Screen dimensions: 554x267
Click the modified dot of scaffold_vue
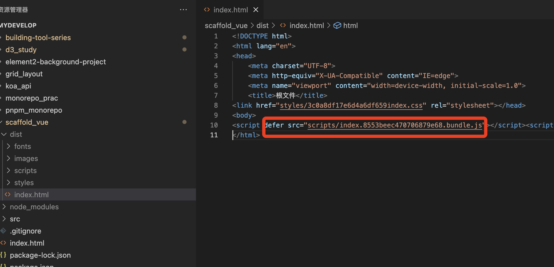tap(184, 122)
